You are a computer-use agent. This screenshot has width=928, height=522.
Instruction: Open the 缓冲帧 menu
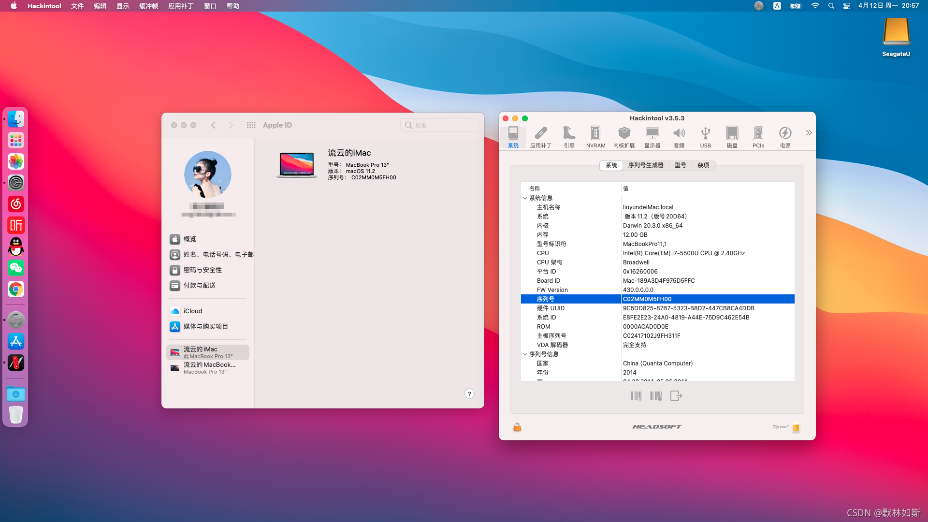tap(148, 6)
